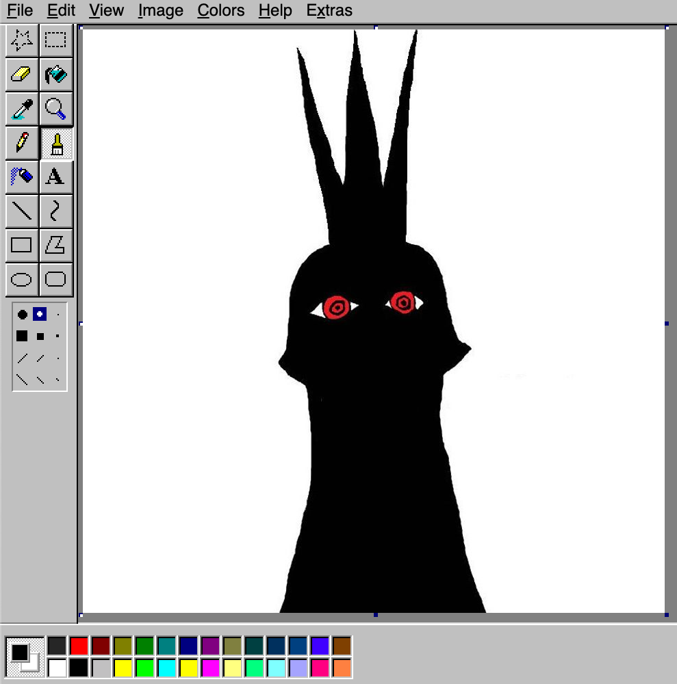Viewport: 677px width, 684px height.
Task: Select the Free-Form Select star tool
Action: (x=22, y=41)
